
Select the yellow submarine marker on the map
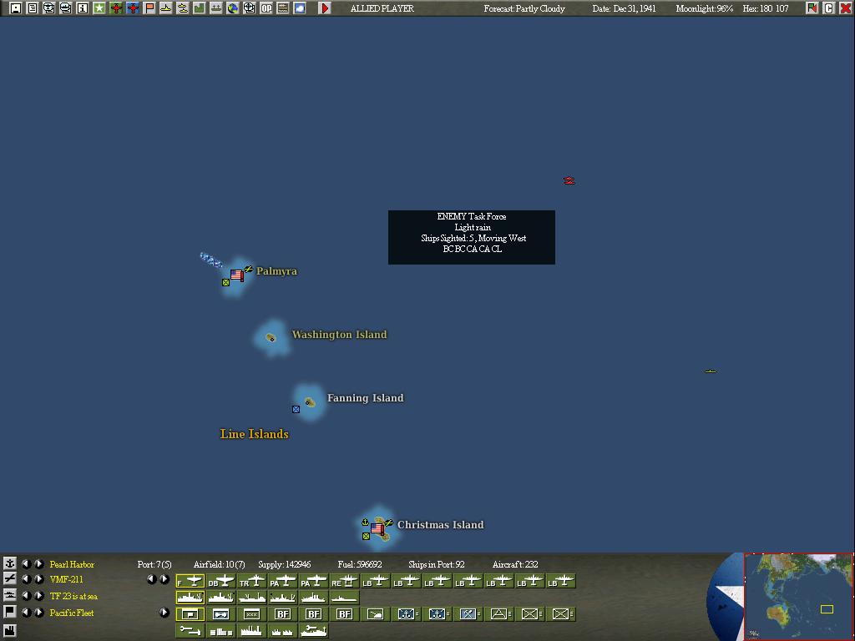[x=710, y=371]
